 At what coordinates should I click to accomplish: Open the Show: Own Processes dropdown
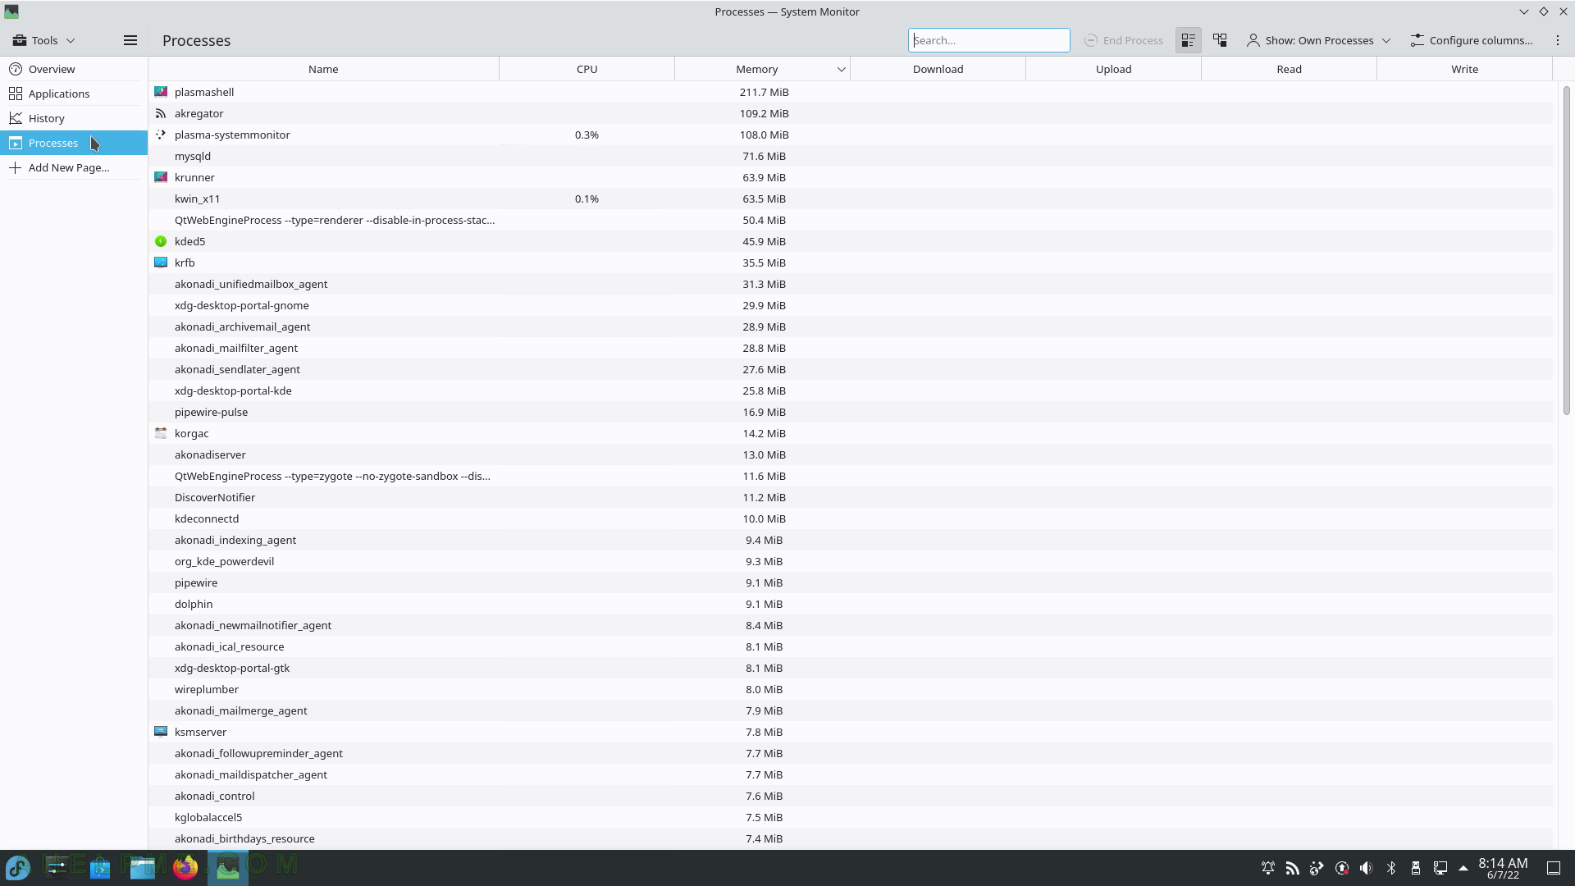tap(1318, 40)
